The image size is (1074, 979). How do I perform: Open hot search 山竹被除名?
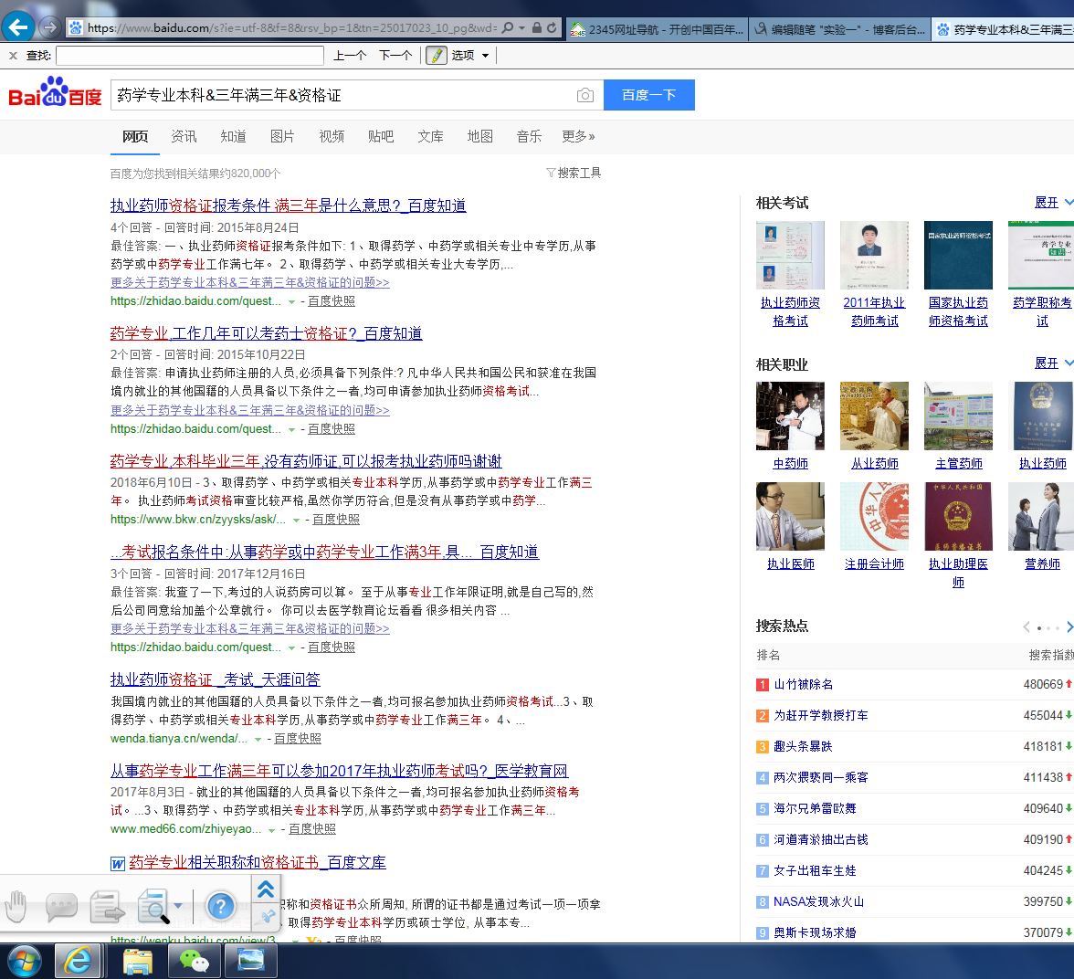pyautogui.click(x=804, y=684)
